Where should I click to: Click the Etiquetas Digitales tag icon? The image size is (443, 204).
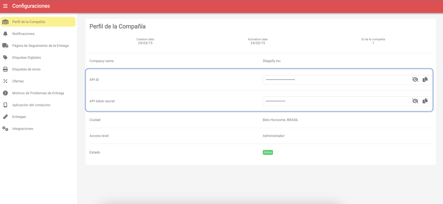(5, 57)
